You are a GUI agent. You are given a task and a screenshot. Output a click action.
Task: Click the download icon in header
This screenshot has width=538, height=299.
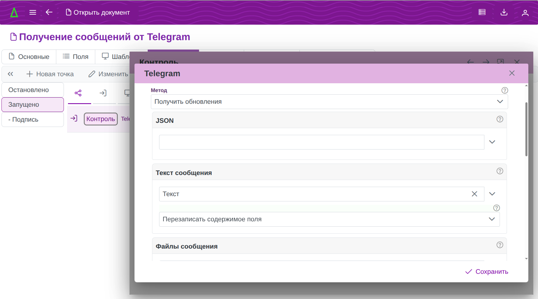[504, 12]
